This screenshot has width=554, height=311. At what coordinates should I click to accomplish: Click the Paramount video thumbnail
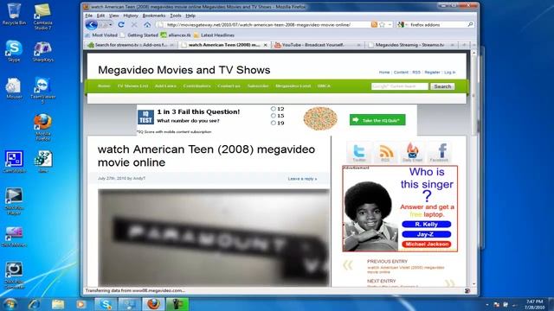[x=214, y=238]
